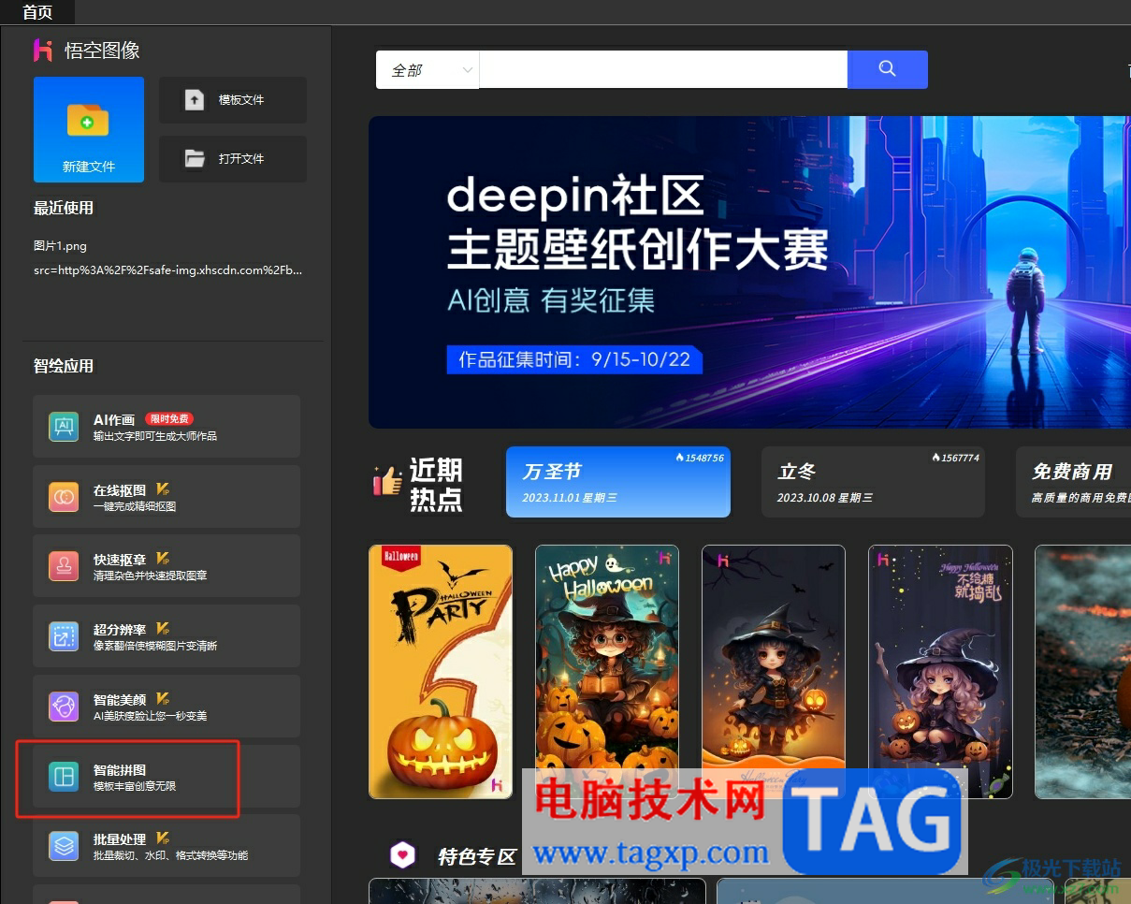This screenshot has height=904, width=1131.
Task: Open 超分辨率 像素翻倍 entry
Action: point(167,636)
